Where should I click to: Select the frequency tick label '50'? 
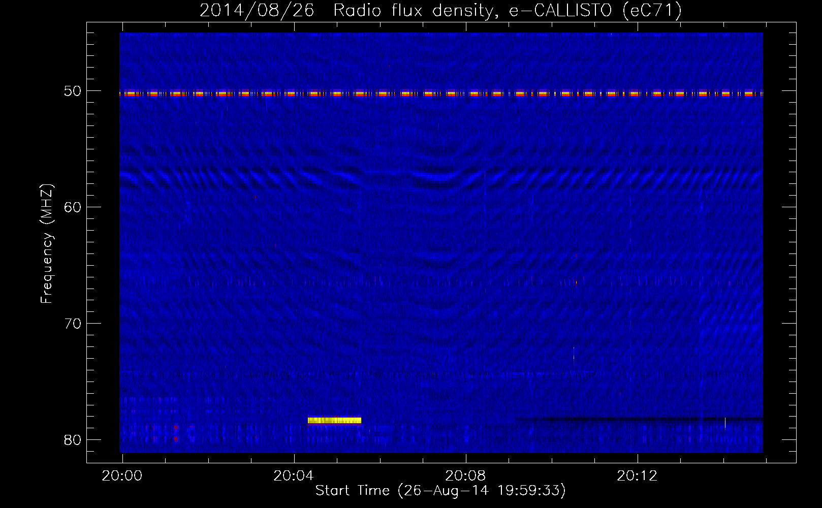click(73, 91)
